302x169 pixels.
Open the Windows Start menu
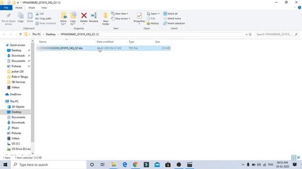(x=5, y=165)
